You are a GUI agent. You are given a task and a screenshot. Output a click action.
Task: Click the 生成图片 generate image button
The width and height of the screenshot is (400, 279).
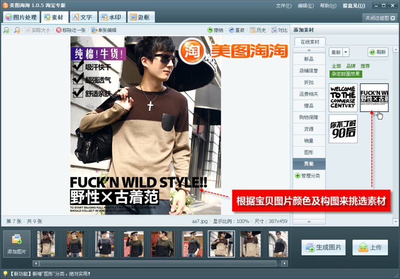(324, 247)
